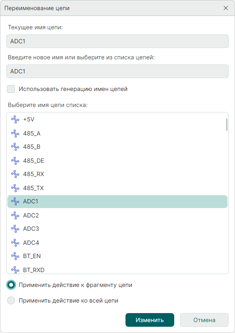Click the net icon next to ADC4
235x333 pixels.
click(15, 242)
